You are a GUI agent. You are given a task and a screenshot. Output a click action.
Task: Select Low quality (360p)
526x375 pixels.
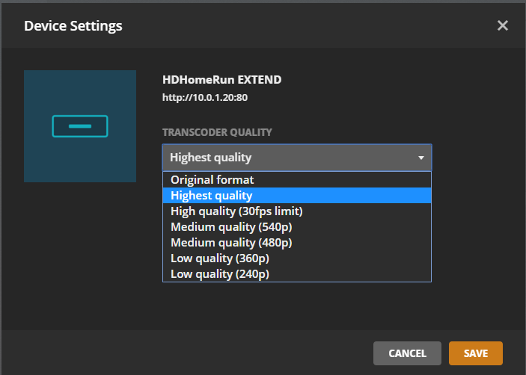pyautogui.click(x=220, y=258)
